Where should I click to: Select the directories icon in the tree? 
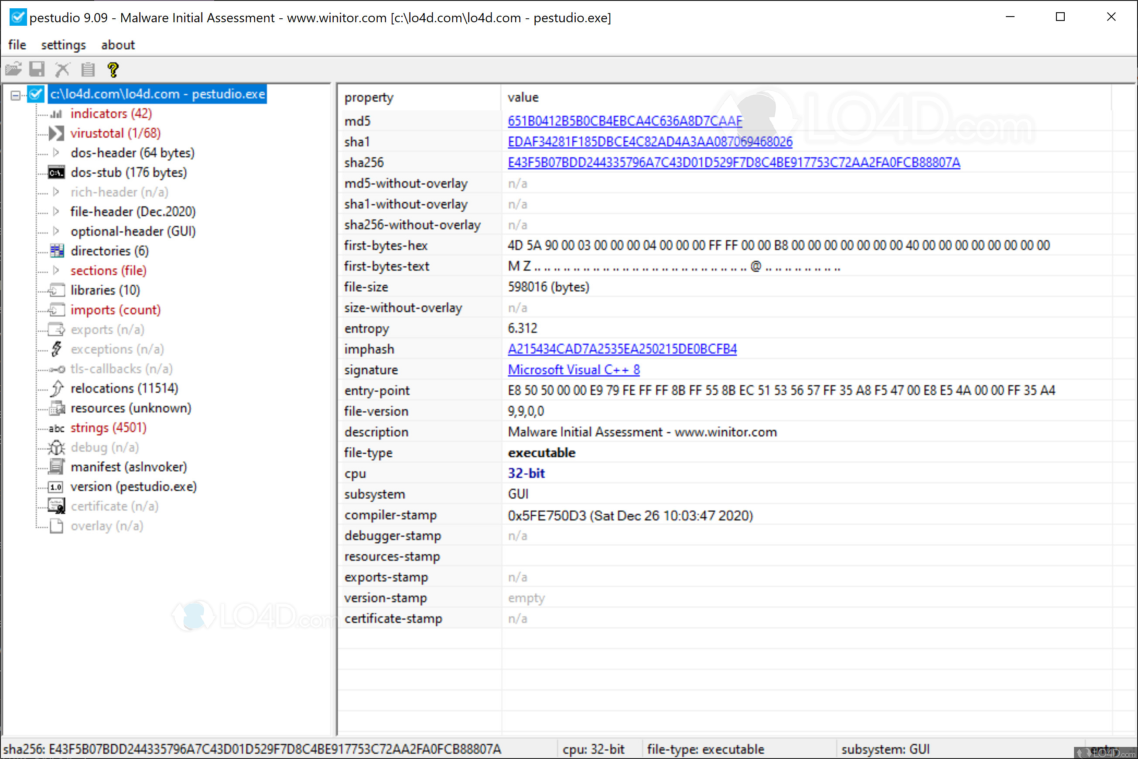[x=57, y=251]
